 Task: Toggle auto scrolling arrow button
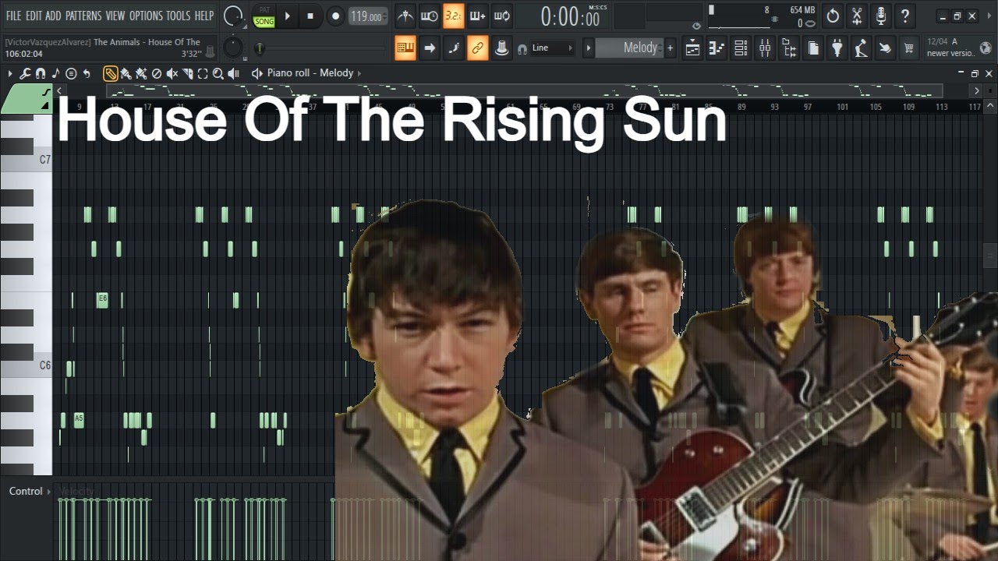click(430, 48)
